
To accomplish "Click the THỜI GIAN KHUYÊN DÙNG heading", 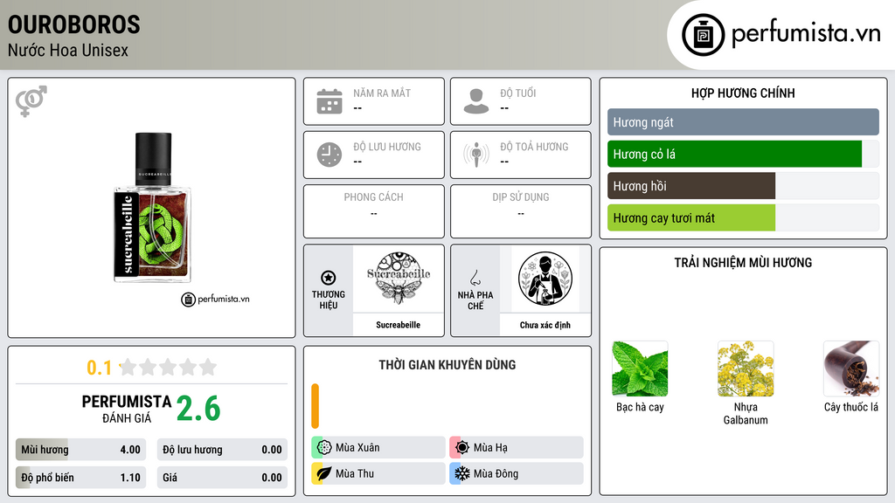I will (447, 365).
